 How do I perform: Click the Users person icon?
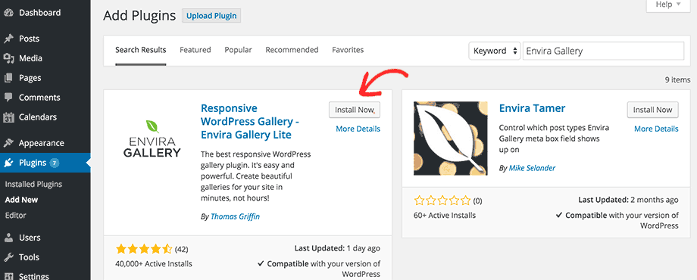pos(8,238)
